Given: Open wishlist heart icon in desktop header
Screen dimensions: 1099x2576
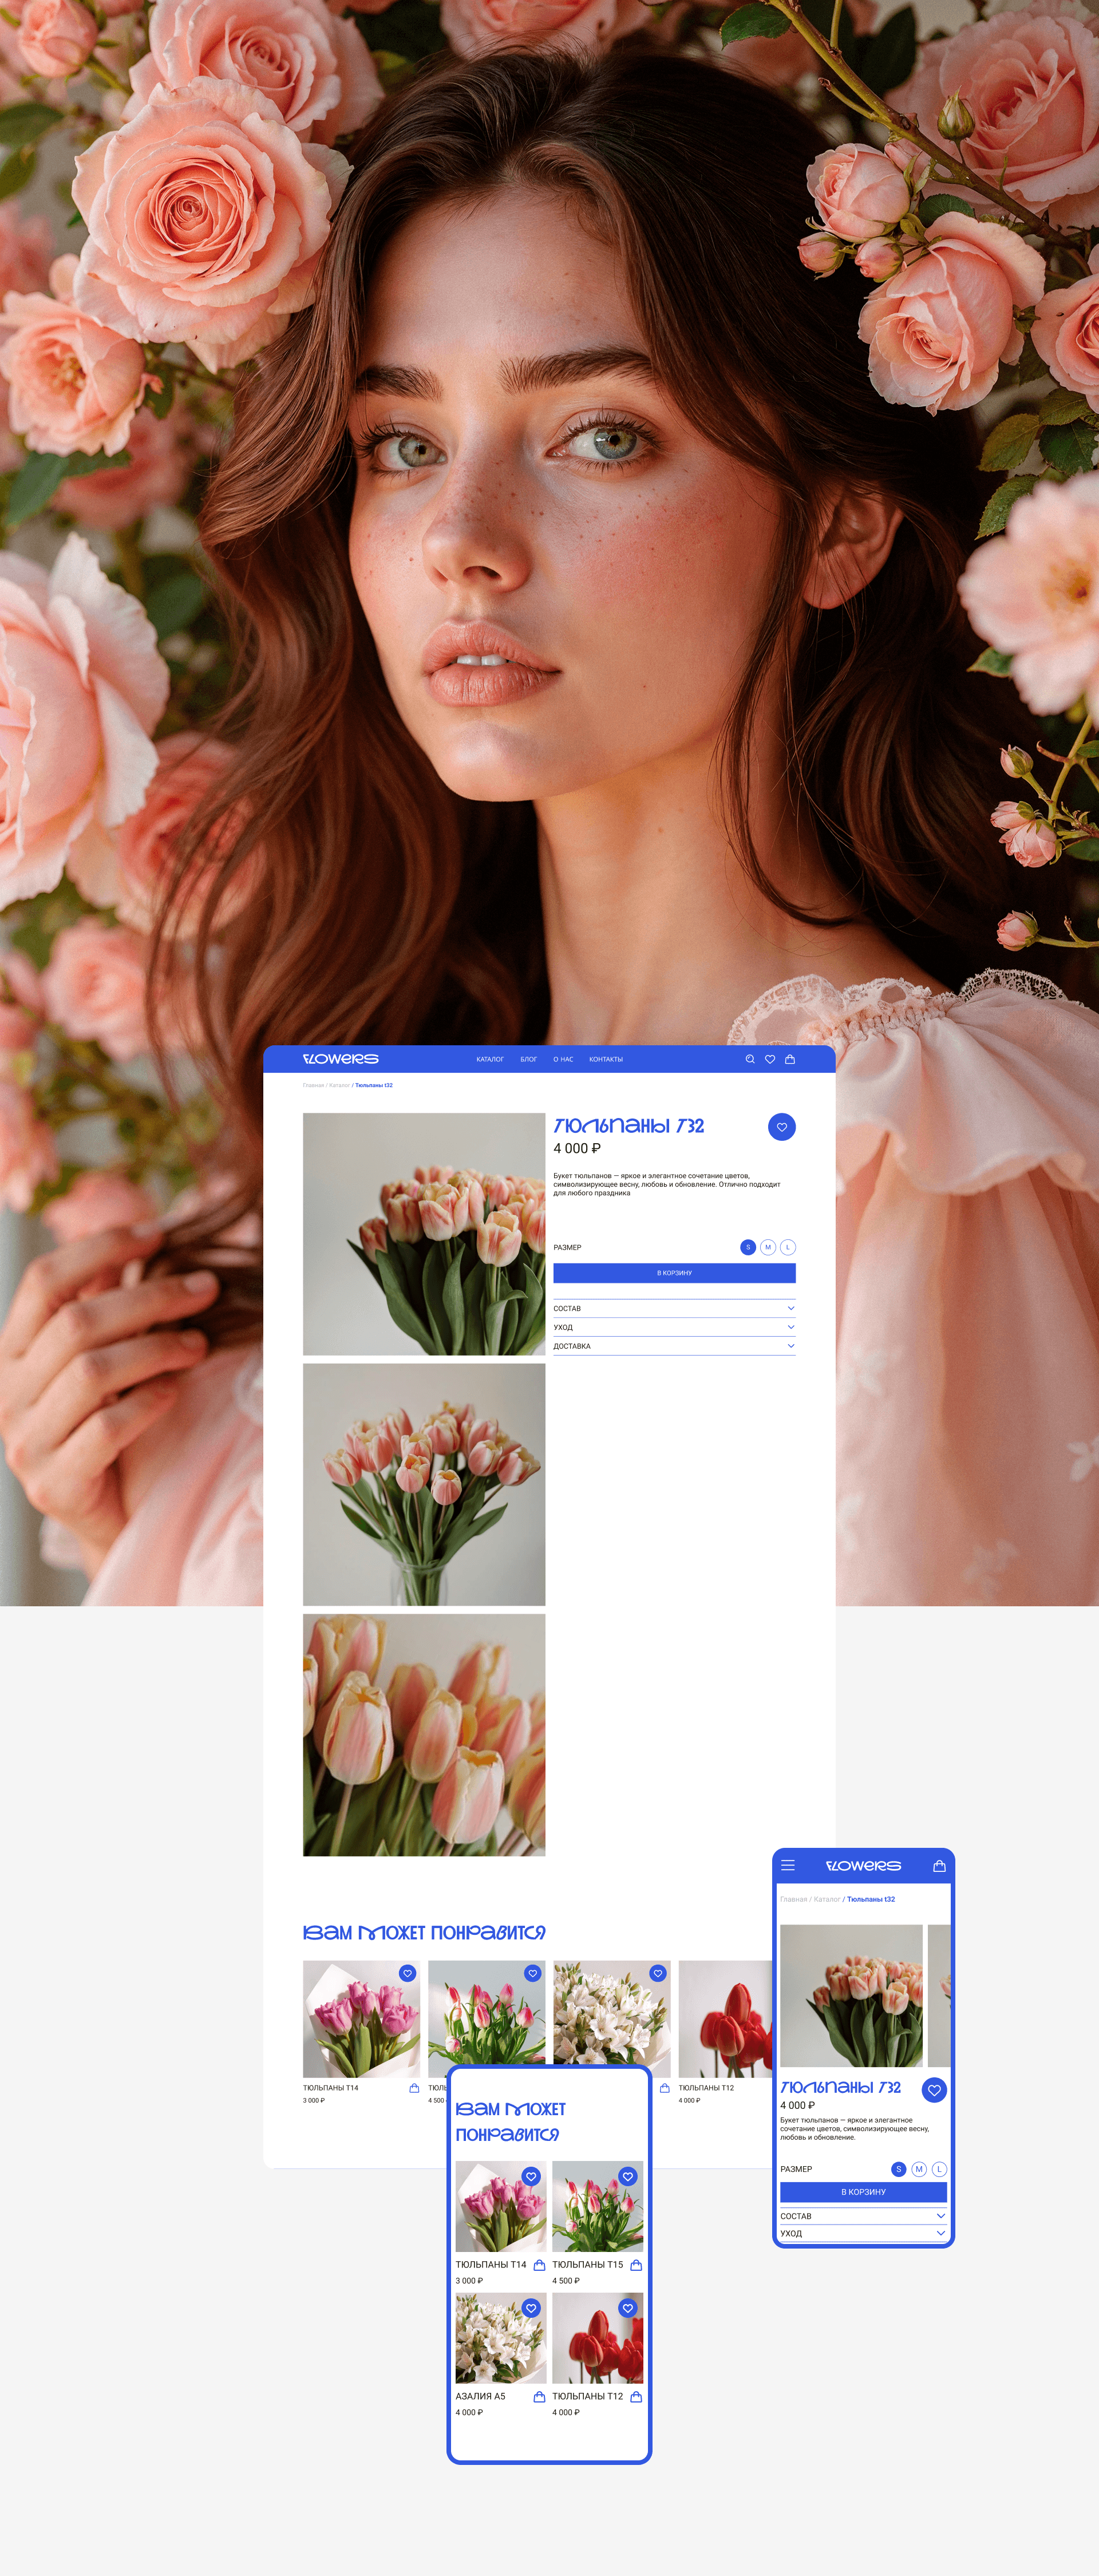Looking at the screenshot, I should [770, 1059].
